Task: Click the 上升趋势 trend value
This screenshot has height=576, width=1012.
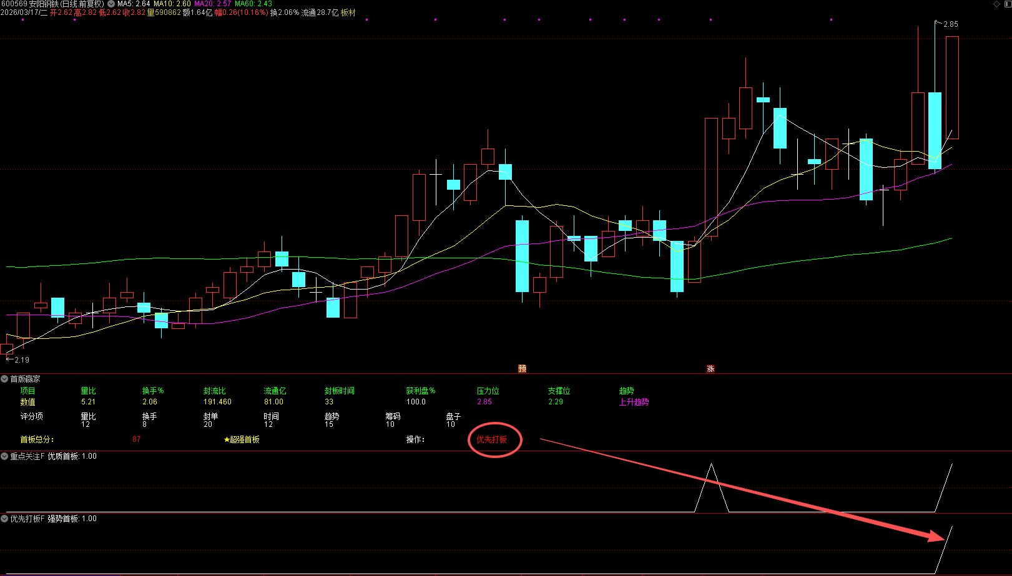Action: click(634, 402)
